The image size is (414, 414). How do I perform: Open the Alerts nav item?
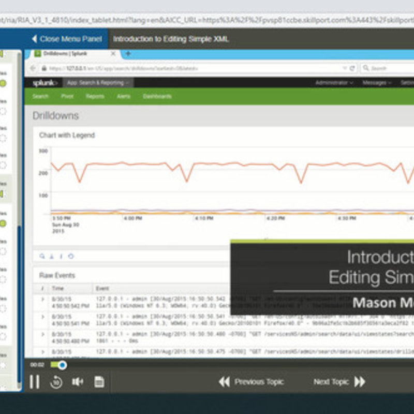pyautogui.click(x=124, y=96)
